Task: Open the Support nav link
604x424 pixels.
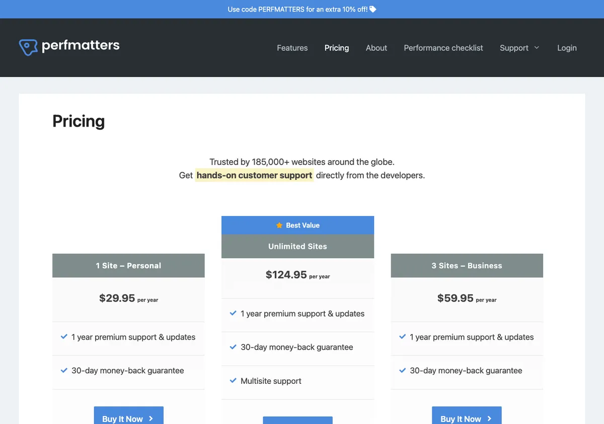Action: pyautogui.click(x=514, y=48)
